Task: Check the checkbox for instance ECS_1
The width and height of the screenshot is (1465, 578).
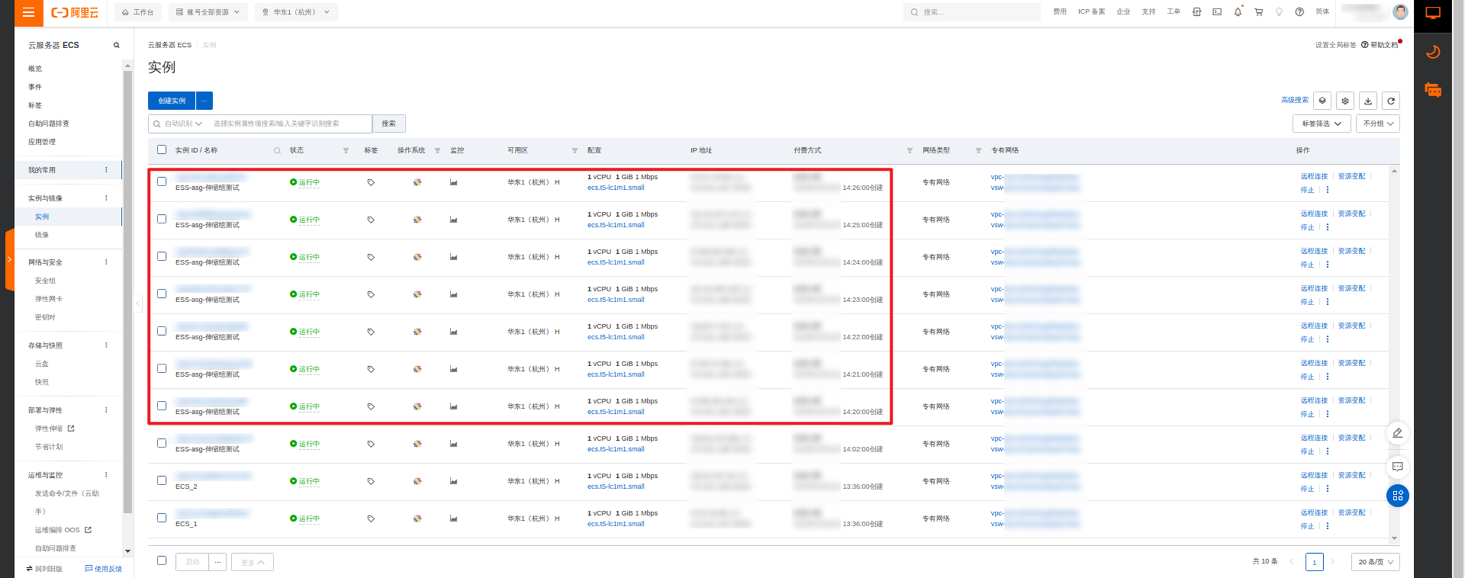Action: pyautogui.click(x=161, y=518)
